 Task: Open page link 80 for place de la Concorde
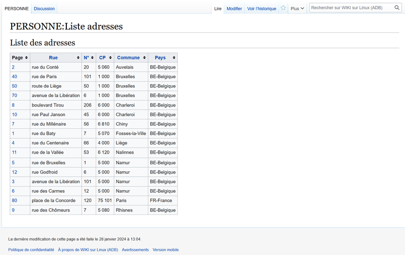[15, 200]
